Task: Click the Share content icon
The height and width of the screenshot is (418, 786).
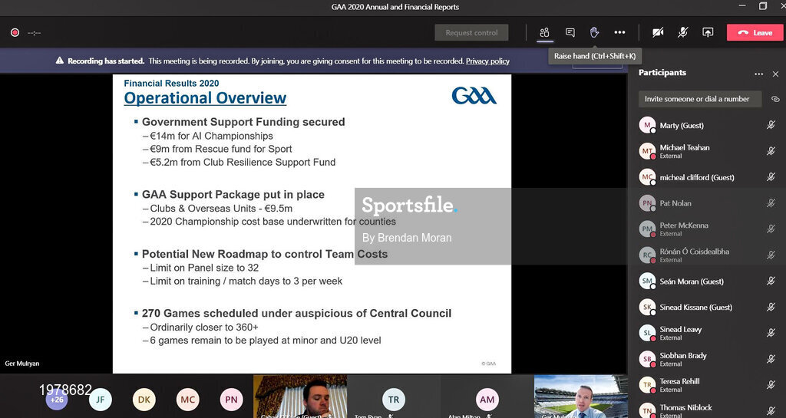Action: point(708,32)
